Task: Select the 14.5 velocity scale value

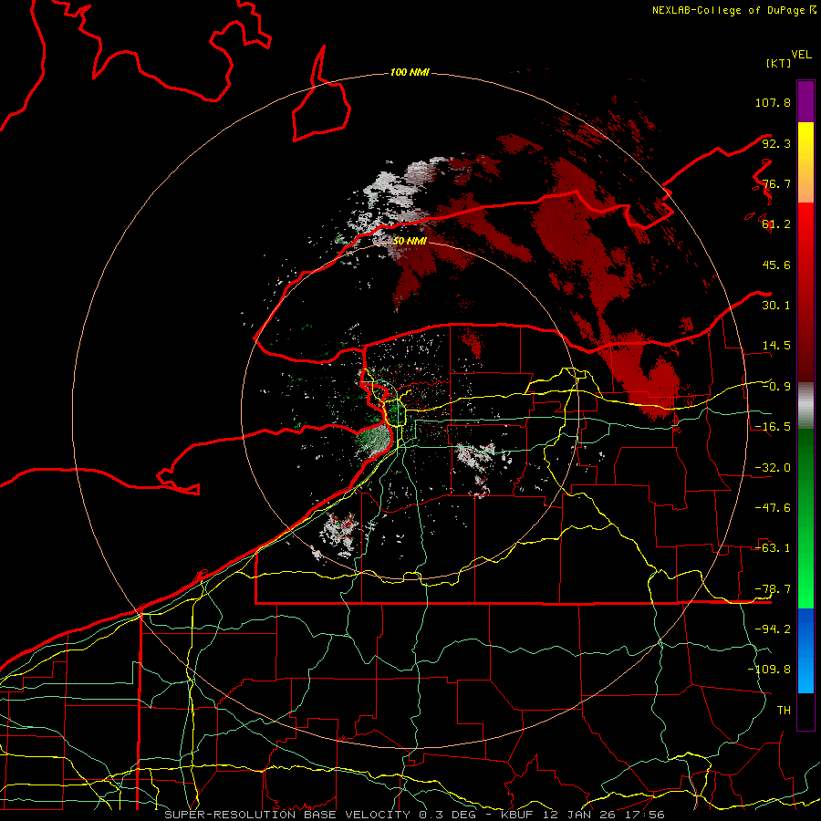Action: (776, 346)
